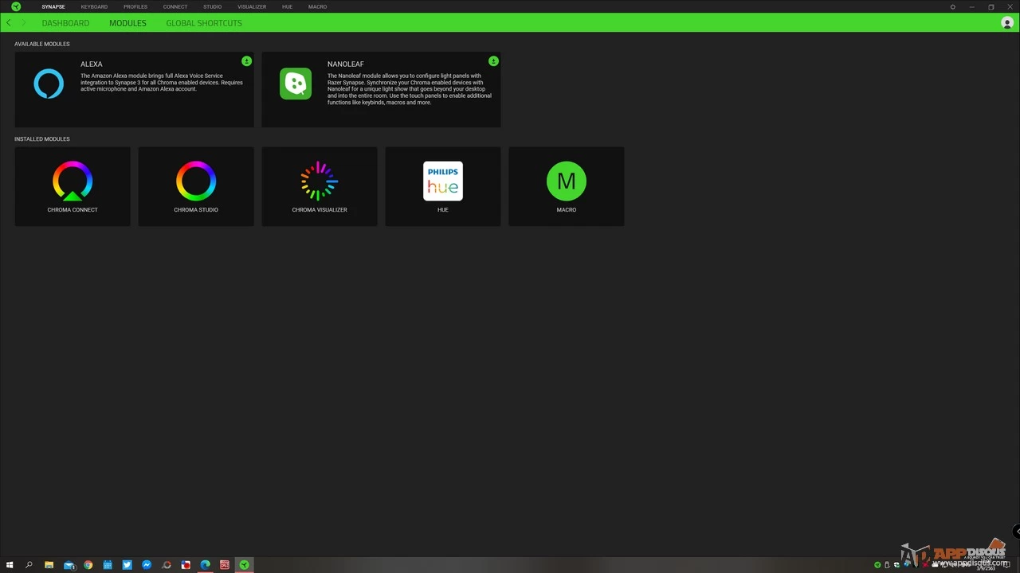Download the Nanoleaf module

[493, 61]
